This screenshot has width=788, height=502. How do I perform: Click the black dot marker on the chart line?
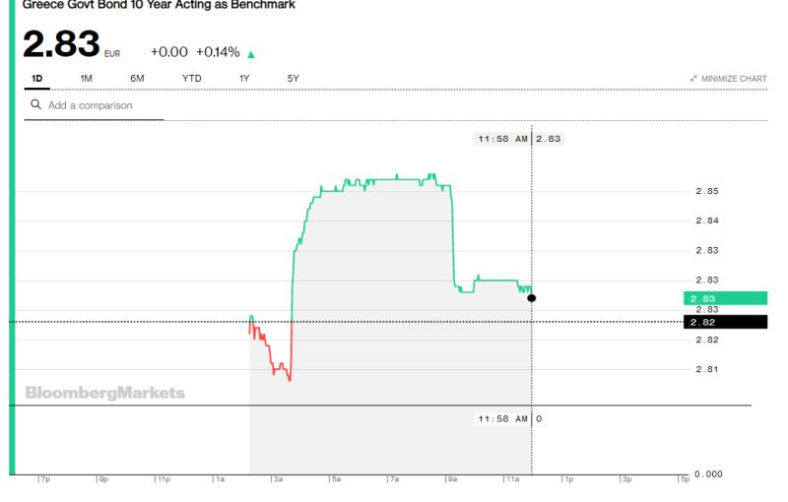(x=531, y=298)
